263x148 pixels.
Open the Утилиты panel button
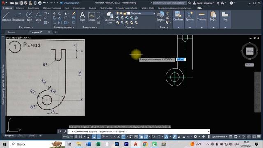(202, 16)
